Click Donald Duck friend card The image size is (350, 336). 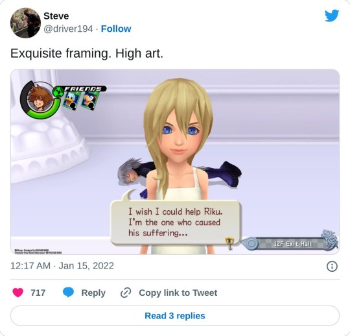pos(71,101)
